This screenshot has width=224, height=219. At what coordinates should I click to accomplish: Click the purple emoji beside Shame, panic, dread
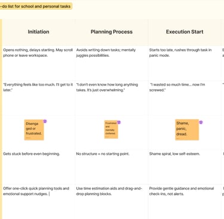click(201, 122)
